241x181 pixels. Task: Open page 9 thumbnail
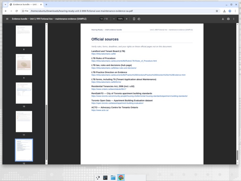[24, 64]
